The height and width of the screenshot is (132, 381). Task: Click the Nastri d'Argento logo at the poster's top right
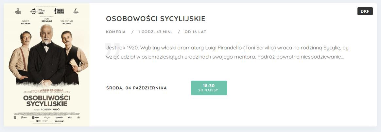(x=76, y=11)
